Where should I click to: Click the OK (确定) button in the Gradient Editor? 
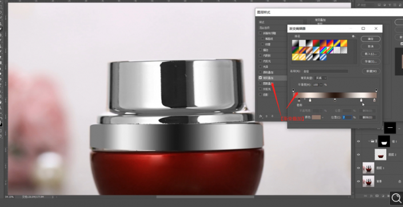pos(370,39)
